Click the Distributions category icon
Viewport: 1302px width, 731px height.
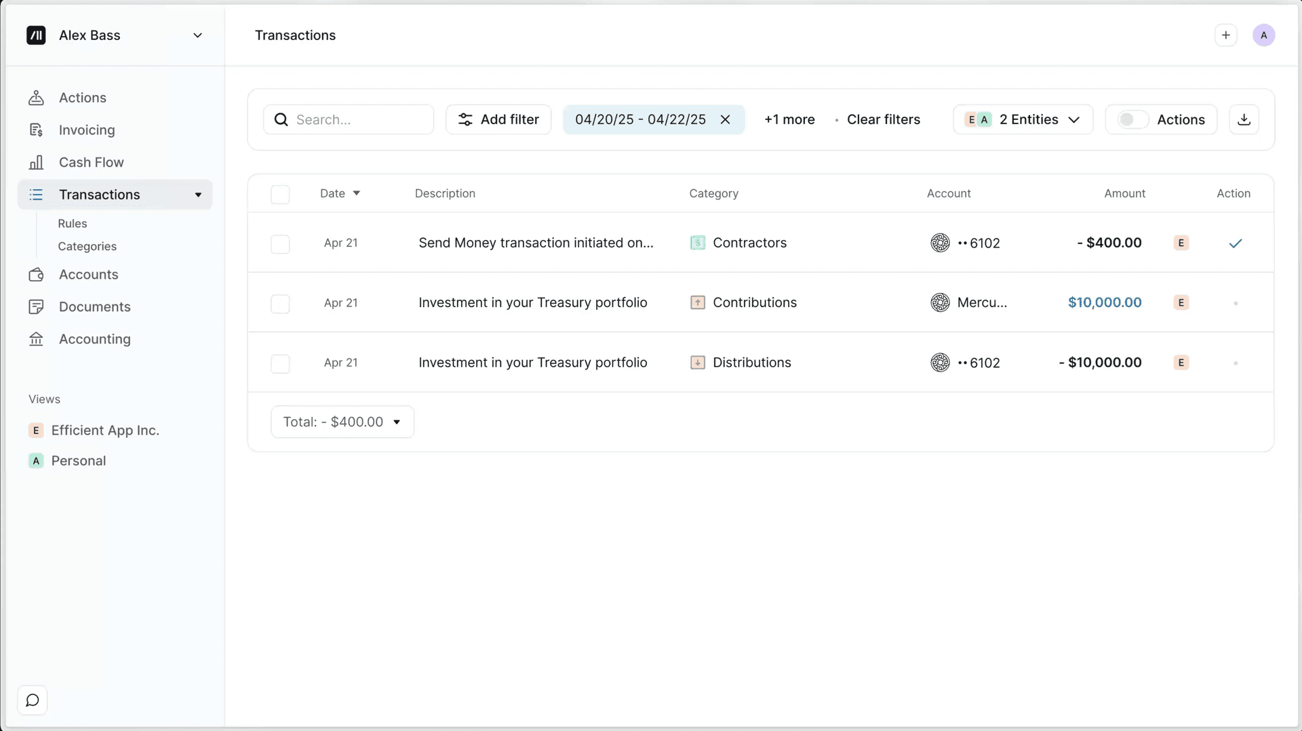pyautogui.click(x=697, y=362)
